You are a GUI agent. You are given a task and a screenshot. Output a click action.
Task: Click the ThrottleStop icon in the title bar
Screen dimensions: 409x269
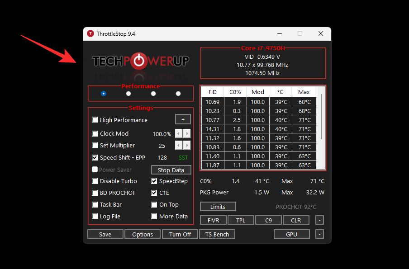(90, 33)
